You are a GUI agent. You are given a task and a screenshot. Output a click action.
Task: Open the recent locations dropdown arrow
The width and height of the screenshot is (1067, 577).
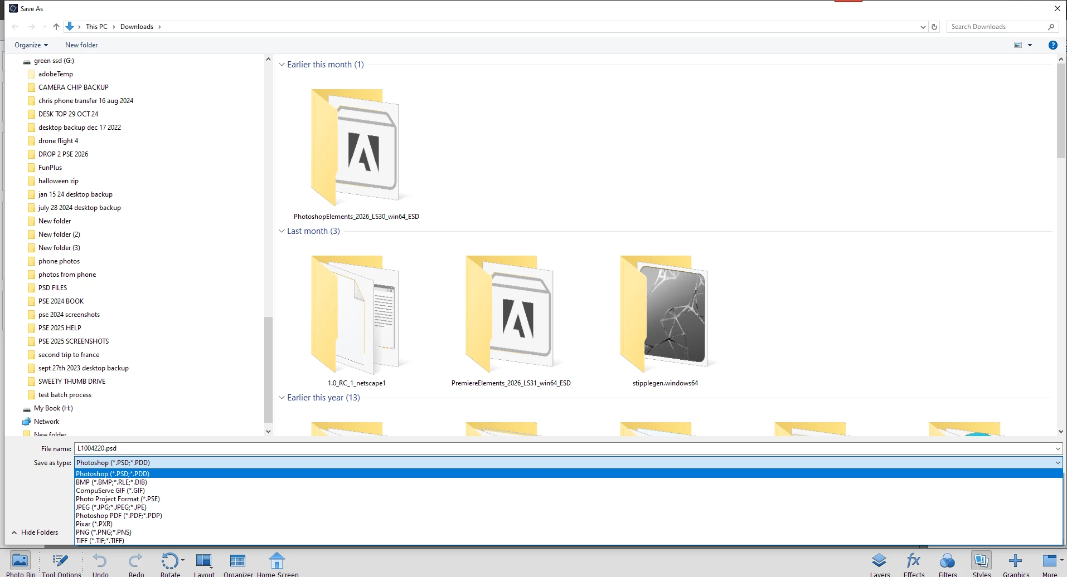[45, 27]
